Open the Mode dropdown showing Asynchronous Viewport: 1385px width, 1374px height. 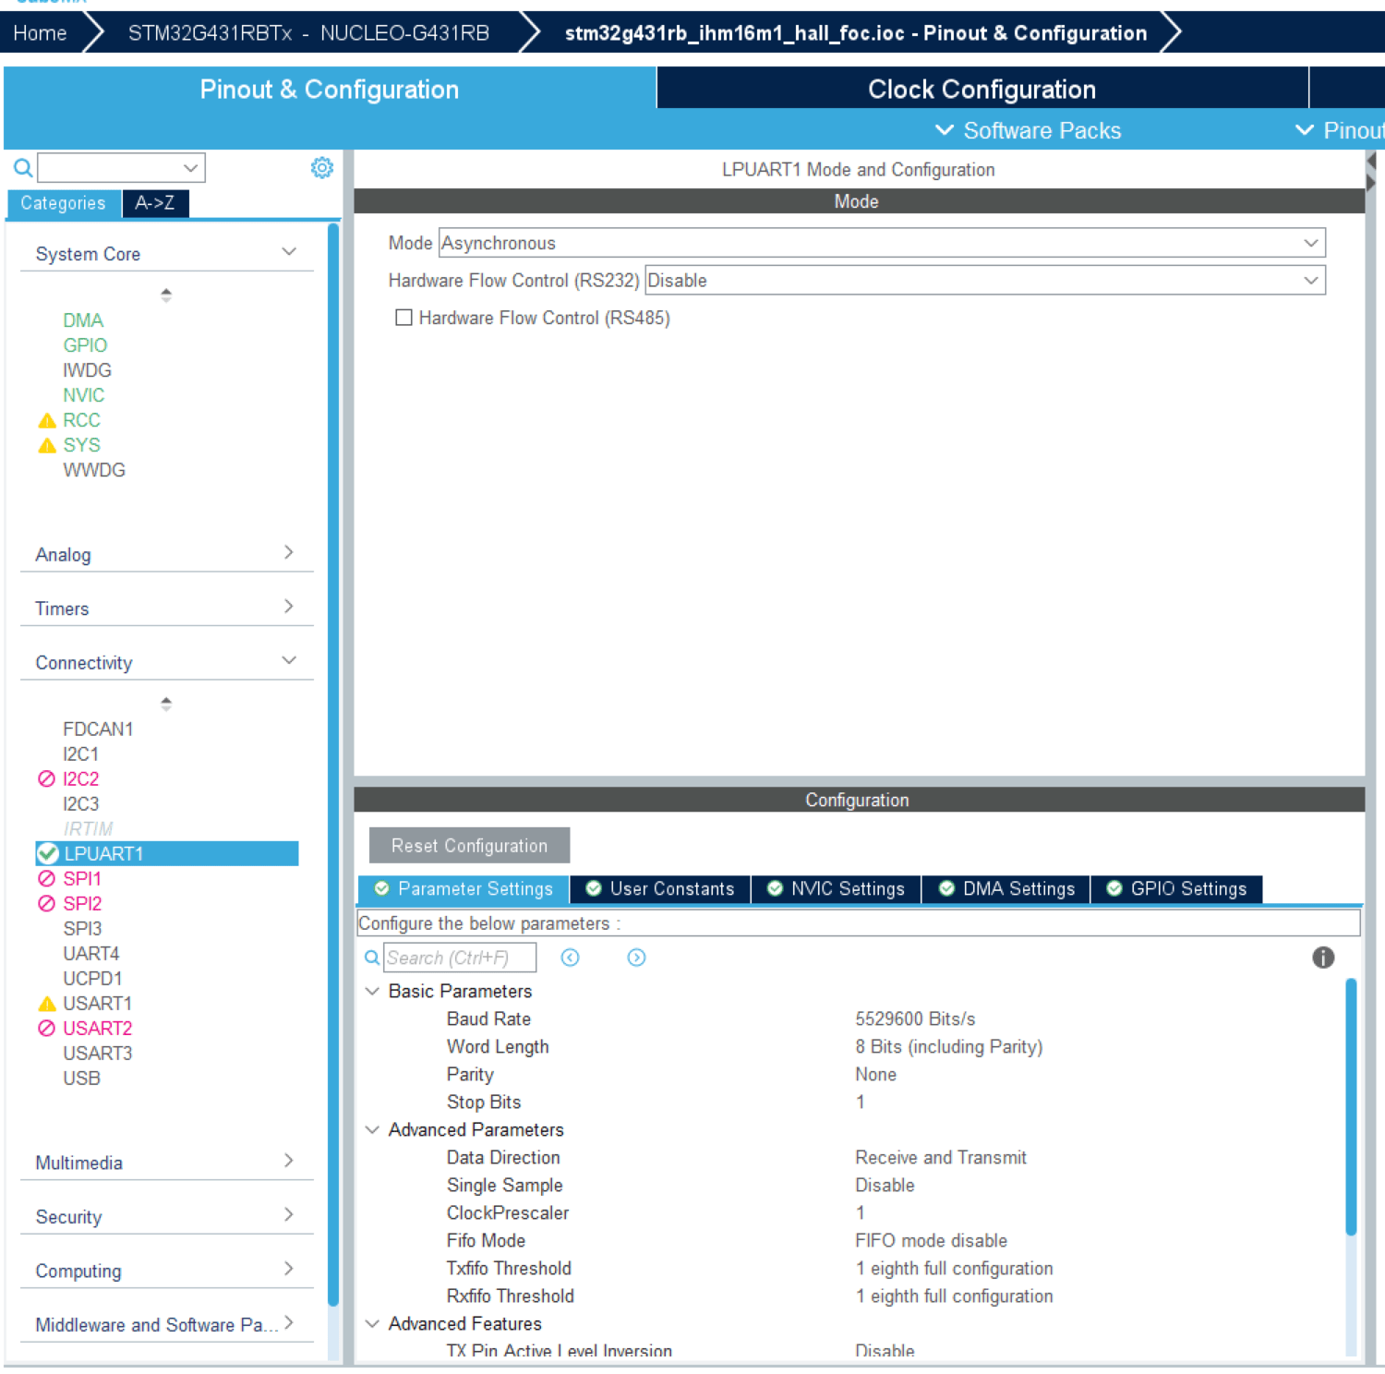[881, 243]
